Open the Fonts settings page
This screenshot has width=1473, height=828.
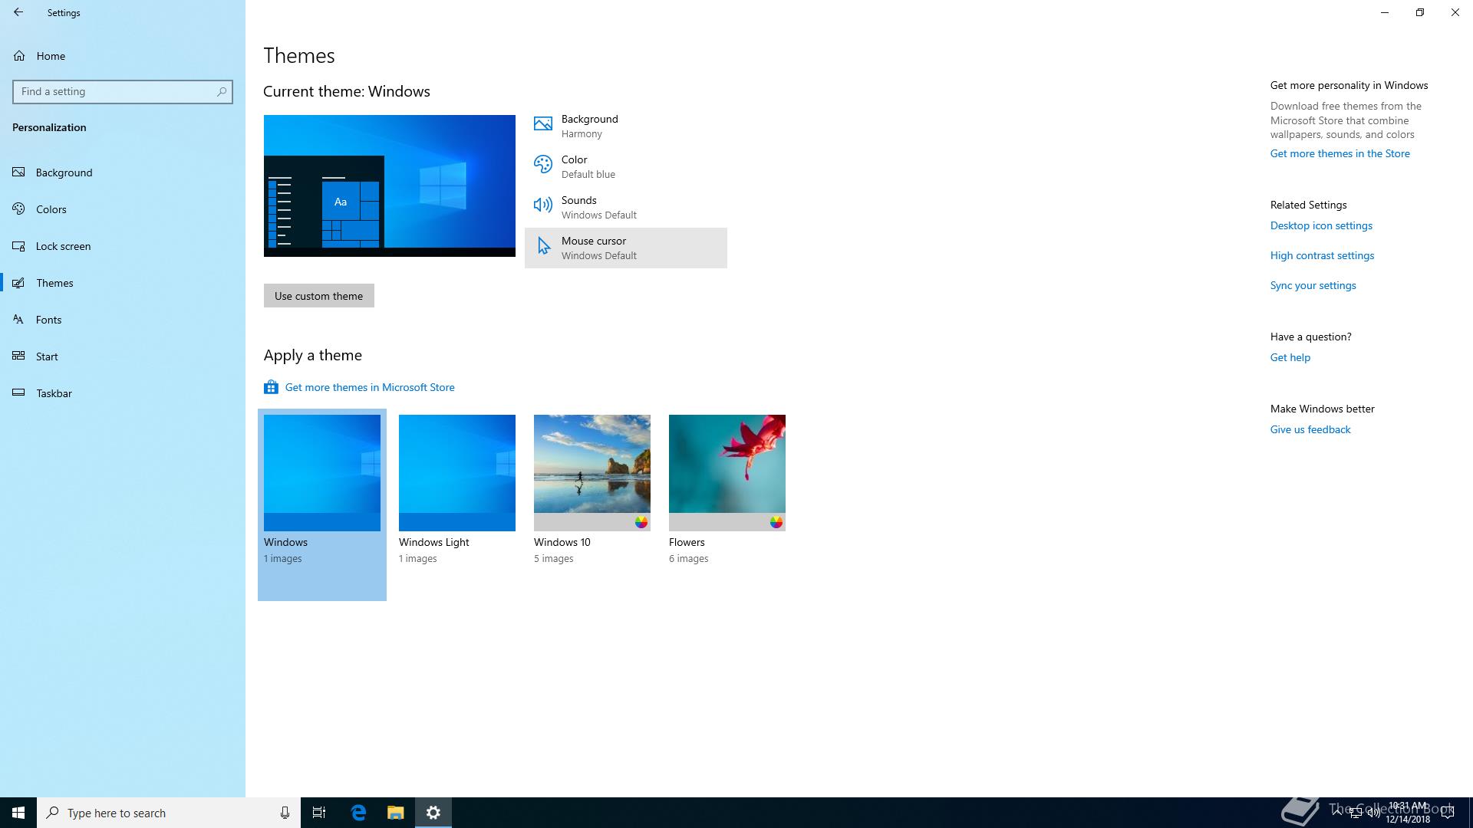tap(123, 320)
